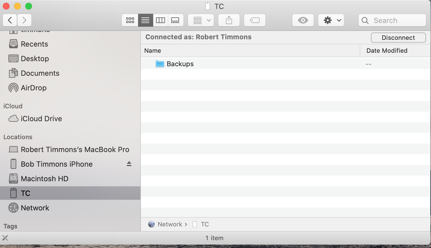Open Documents in the sidebar
The image size is (431, 248).
click(x=70, y=73)
